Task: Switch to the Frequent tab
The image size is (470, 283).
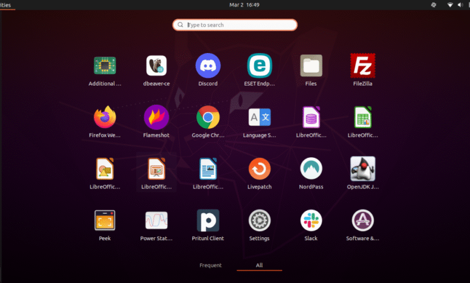Action: tap(210, 266)
